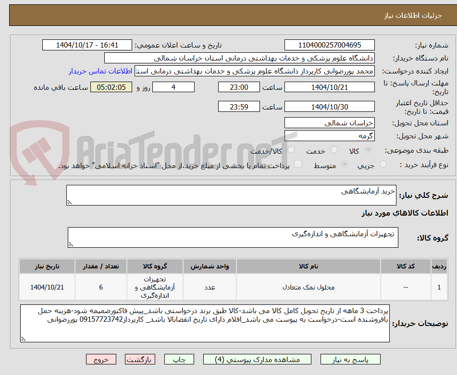Screen dimensions: 457x375
Task: Click row number 1 cell
Action: tap(439, 287)
